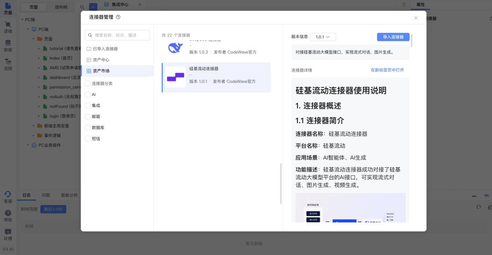Click the DeepSeek whale connector logo
The image size is (492, 255).
[175, 48]
